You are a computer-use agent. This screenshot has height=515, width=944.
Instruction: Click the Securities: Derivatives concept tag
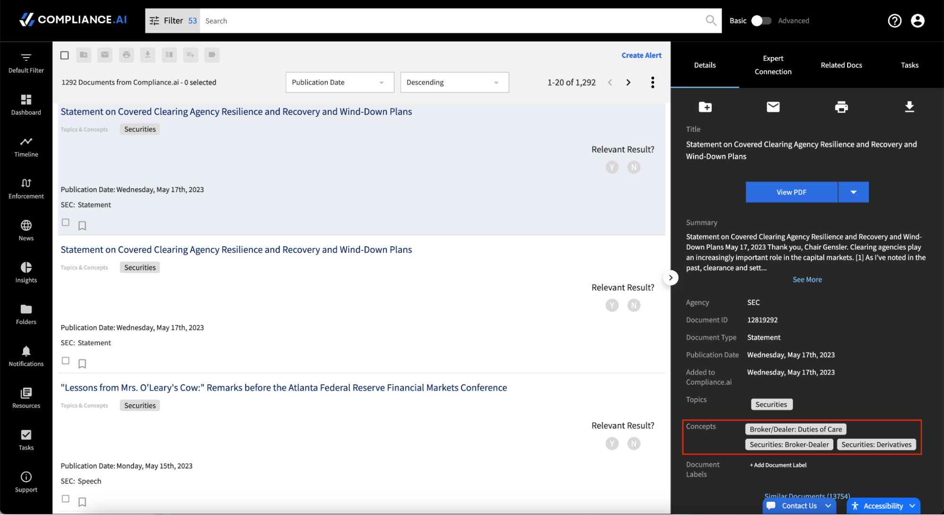(x=876, y=445)
